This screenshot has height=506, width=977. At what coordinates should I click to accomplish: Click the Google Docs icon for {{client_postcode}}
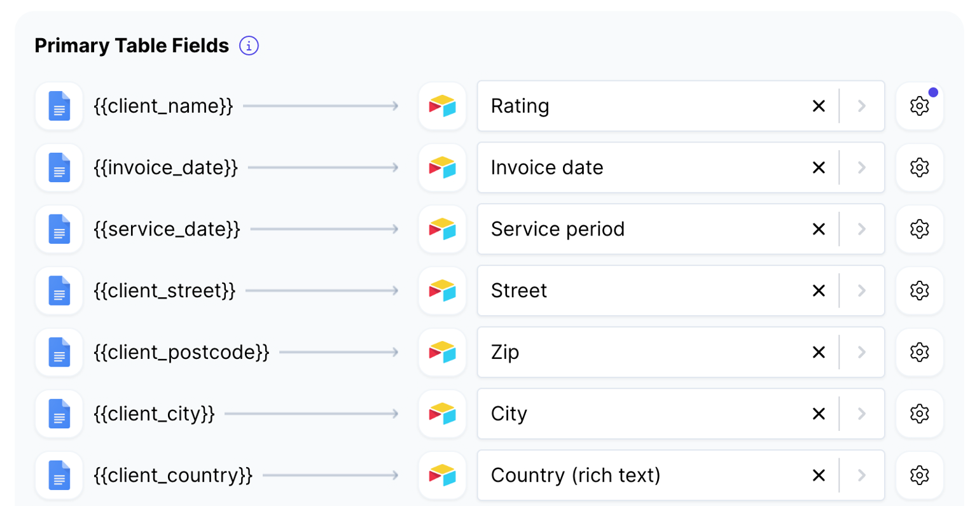[x=59, y=352]
